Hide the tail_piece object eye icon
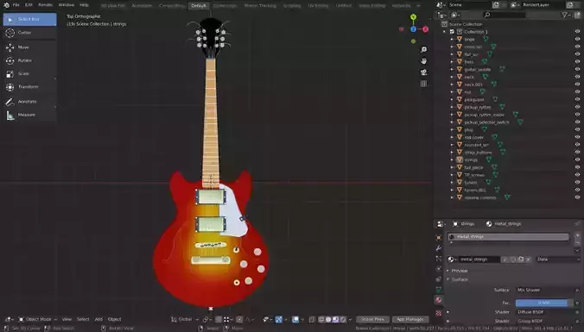The width and height of the screenshot is (584, 332). click(x=577, y=167)
